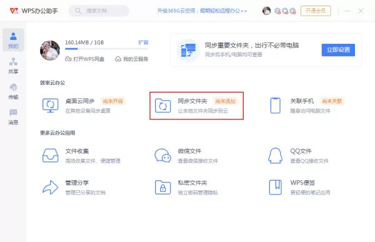The width and height of the screenshot is (375, 242).
Task: Click the storage usage progress bar
Action: 106,49
